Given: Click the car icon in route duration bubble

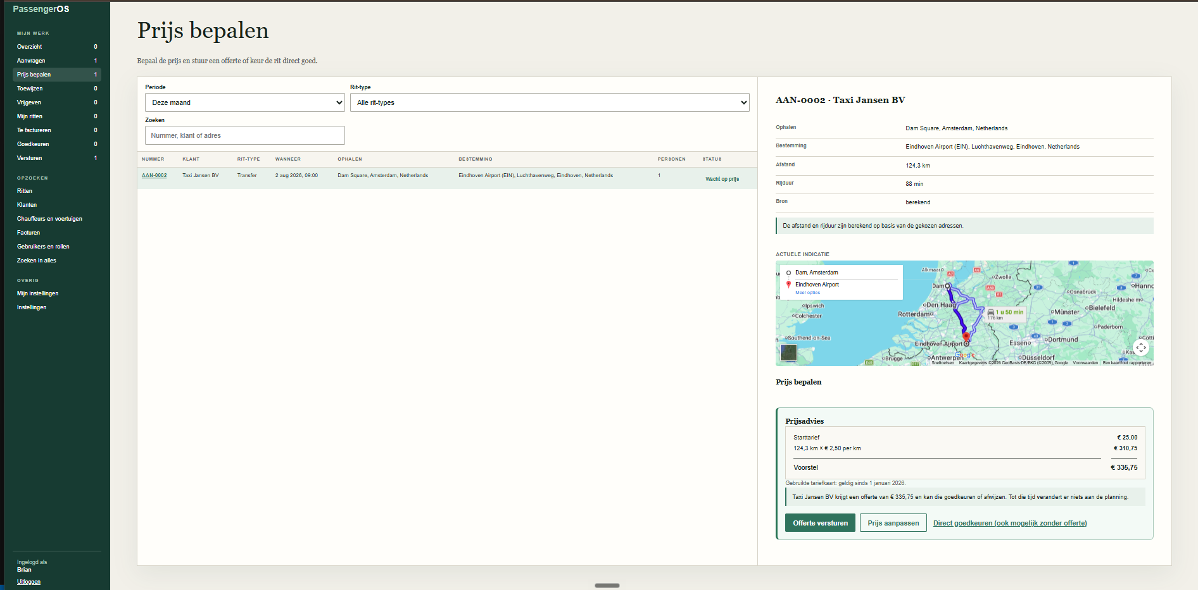Looking at the screenshot, I should click(x=991, y=312).
